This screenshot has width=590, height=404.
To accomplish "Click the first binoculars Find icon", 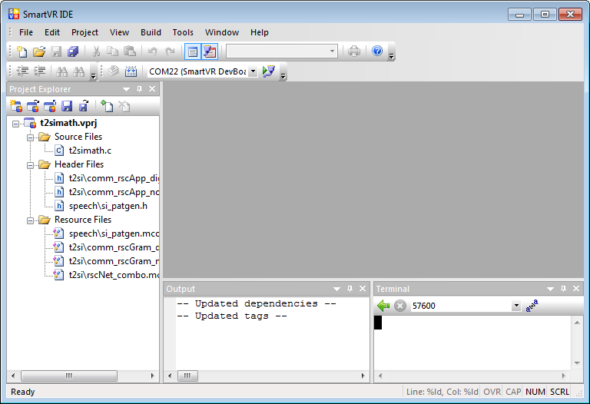I will point(61,71).
